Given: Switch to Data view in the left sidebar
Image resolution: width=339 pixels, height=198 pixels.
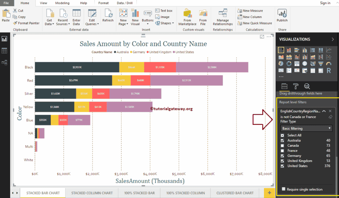Looking at the screenshot, I should (4, 50).
